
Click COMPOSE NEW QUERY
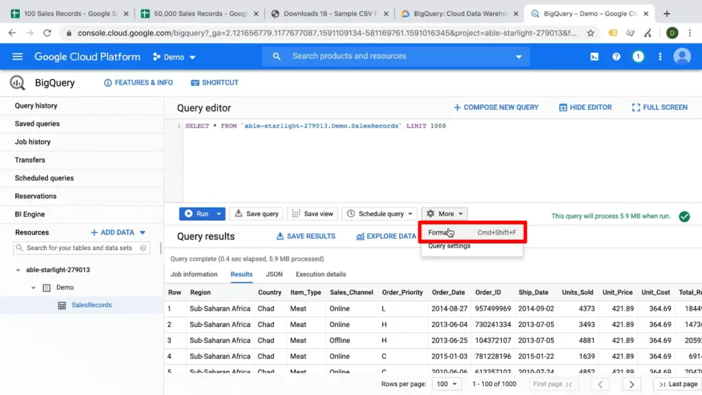(x=496, y=107)
